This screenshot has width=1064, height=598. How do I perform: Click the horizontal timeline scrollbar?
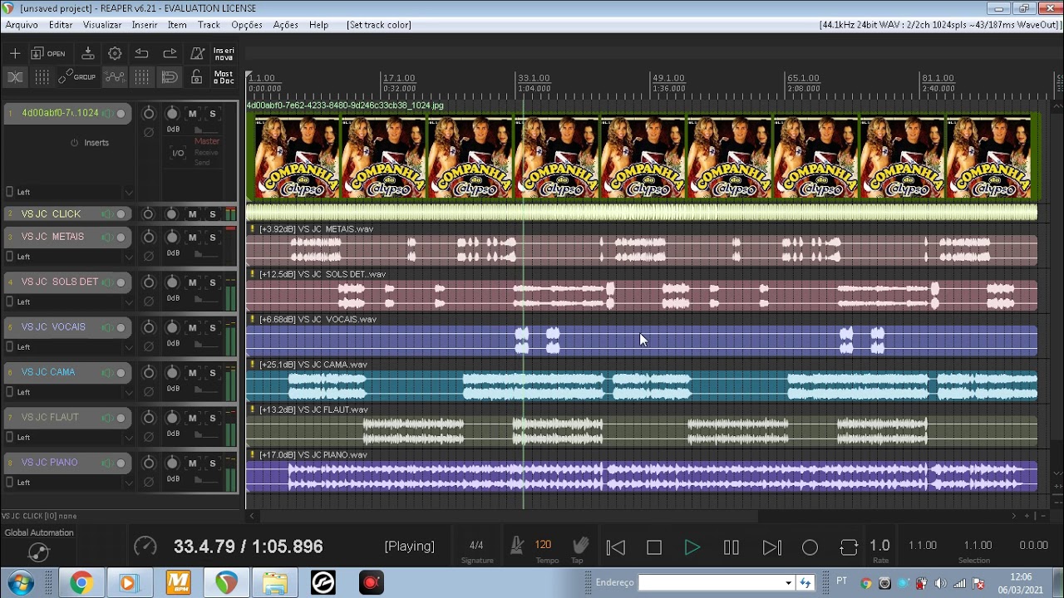click(x=508, y=516)
